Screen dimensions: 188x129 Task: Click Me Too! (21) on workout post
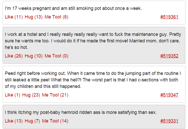[55, 95]
